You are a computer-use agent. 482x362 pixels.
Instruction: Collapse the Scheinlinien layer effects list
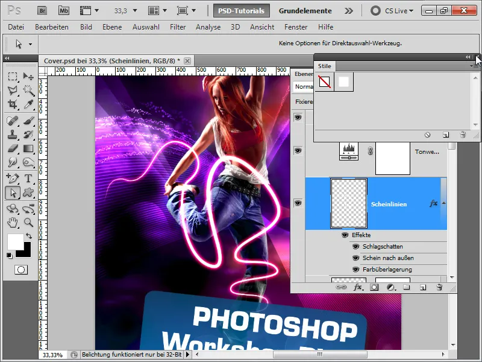[x=443, y=203]
